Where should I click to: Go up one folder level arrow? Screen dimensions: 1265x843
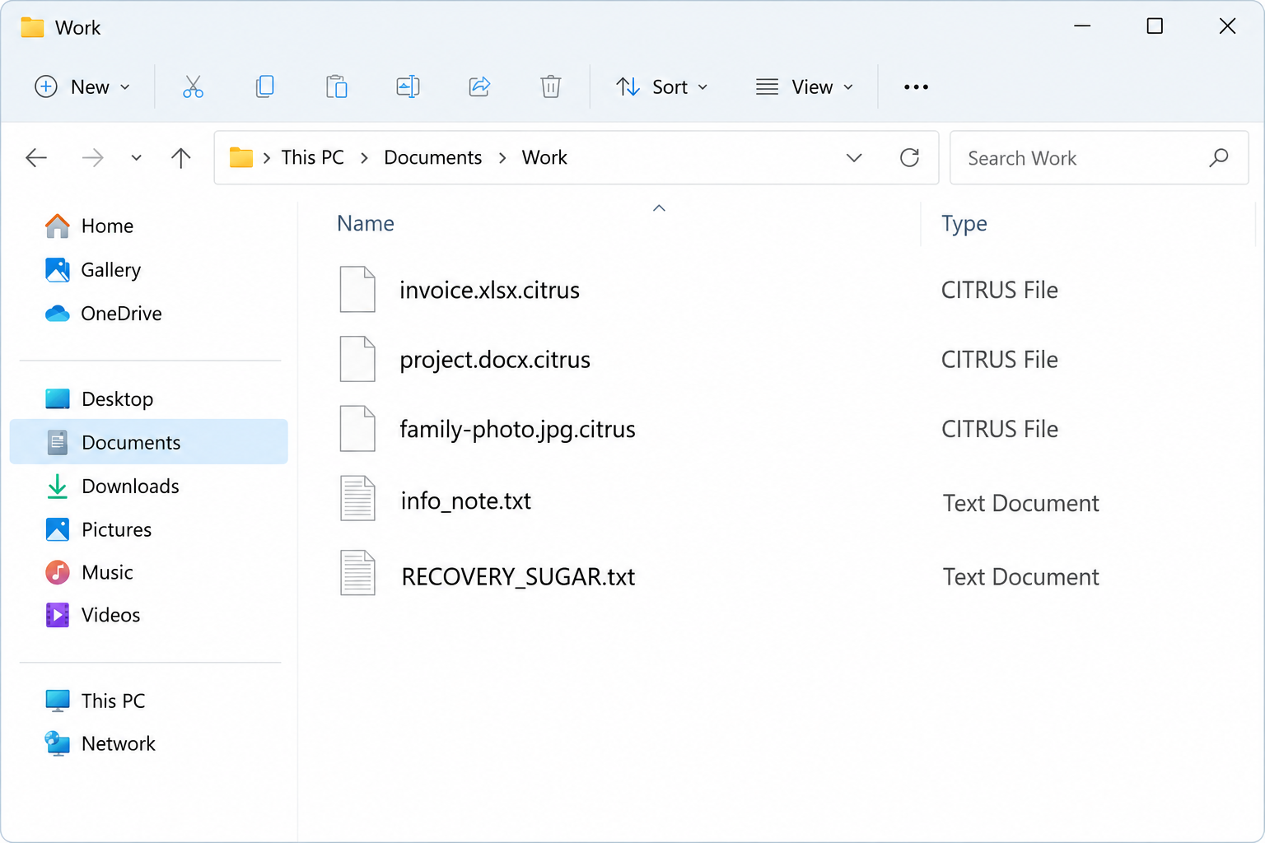pyautogui.click(x=180, y=157)
